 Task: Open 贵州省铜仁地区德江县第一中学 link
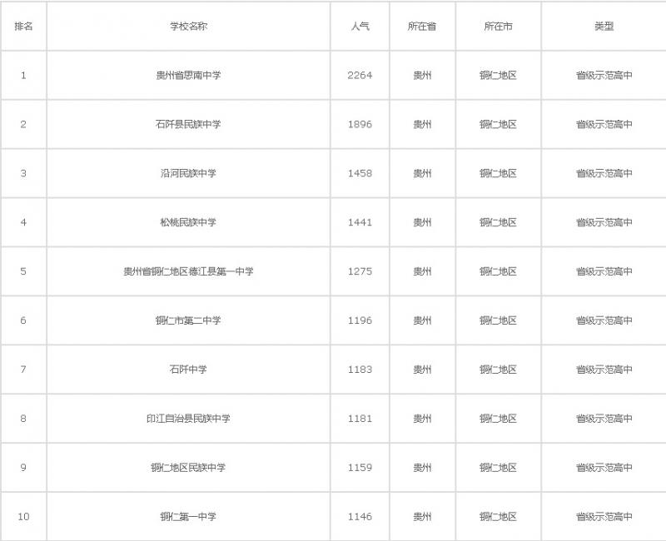[x=188, y=271]
